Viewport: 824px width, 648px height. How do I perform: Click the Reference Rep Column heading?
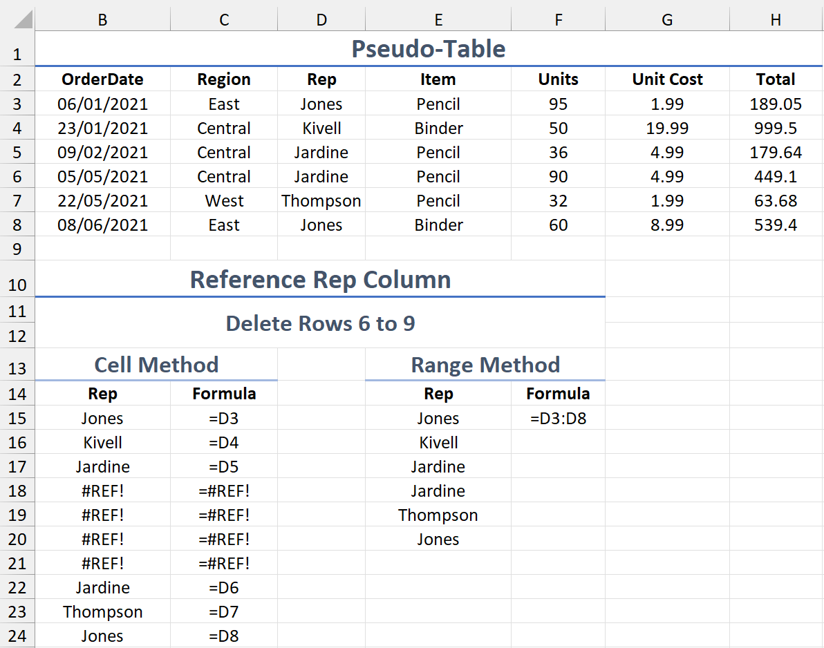click(320, 280)
